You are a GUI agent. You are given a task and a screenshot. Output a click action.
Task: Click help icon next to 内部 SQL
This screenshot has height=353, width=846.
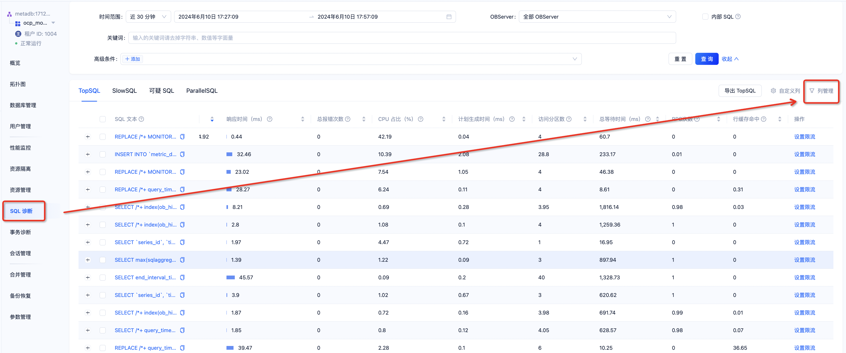(738, 17)
